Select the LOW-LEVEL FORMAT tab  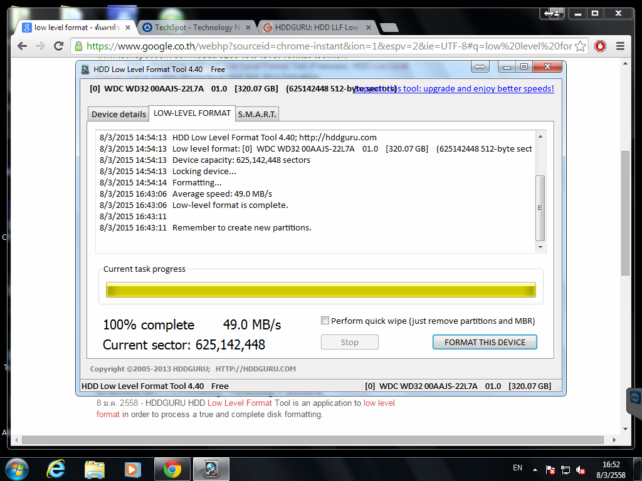click(x=192, y=113)
